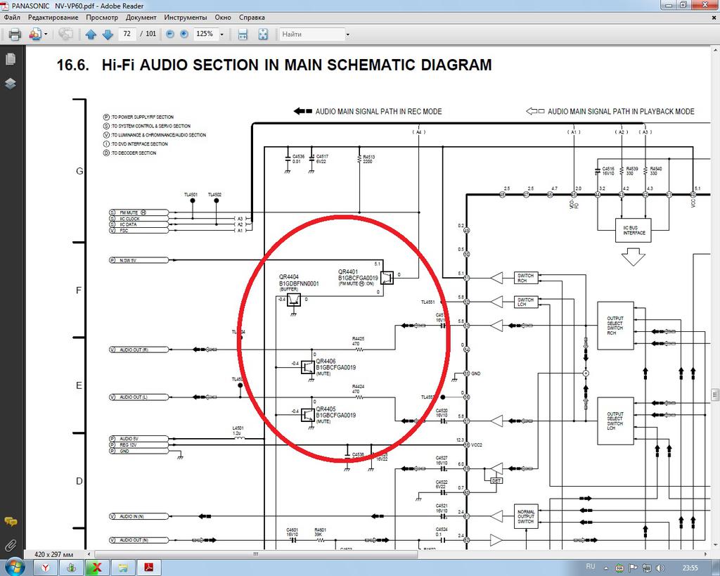Click the vertical scrollbar up arrow
The image size is (720, 576).
(x=715, y=49)
